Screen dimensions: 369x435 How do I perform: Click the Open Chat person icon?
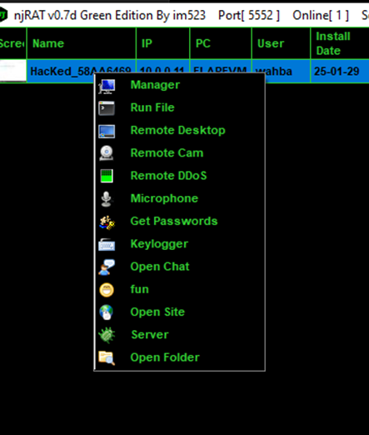pos(107,267)
